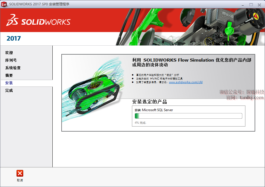Click the 安装选定的产品 heading
This screenshot has width=265, height=187.
pyautogui.click(x=150, y=102)
